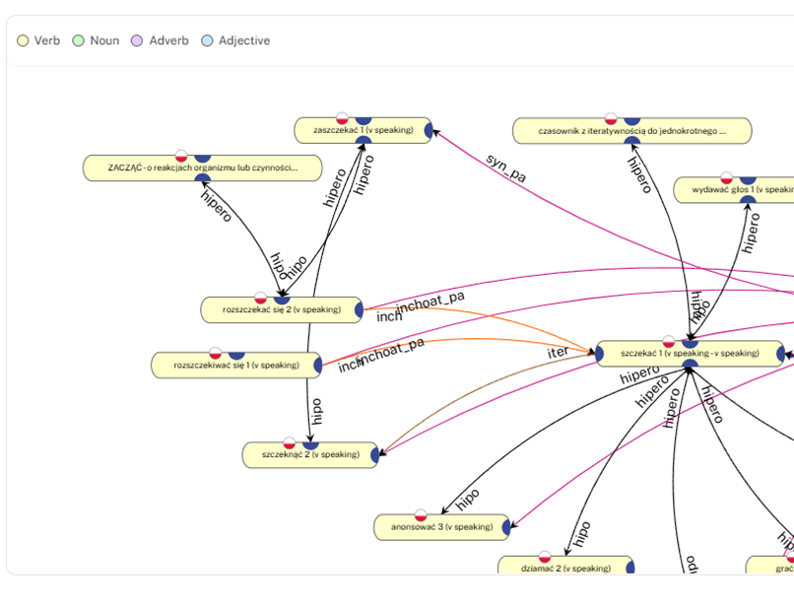Click the flag icon on szczeknąć 2 node
Viewport: 794px width, 605px height.
[290, 442]
